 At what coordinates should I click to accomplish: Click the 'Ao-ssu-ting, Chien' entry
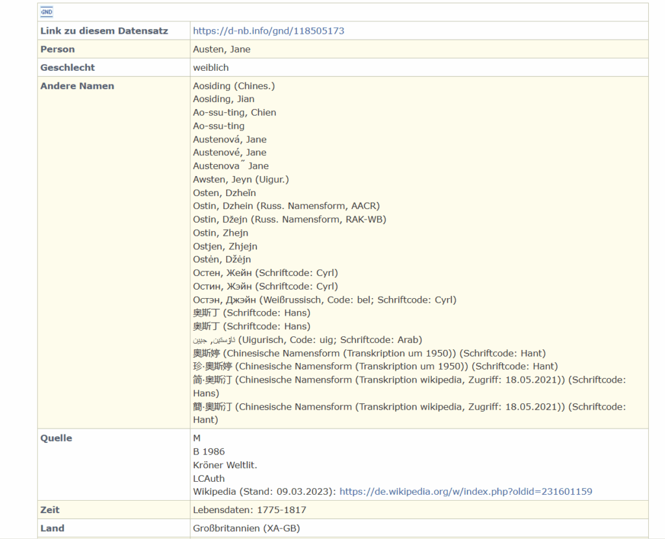click(x=234, y=112)
